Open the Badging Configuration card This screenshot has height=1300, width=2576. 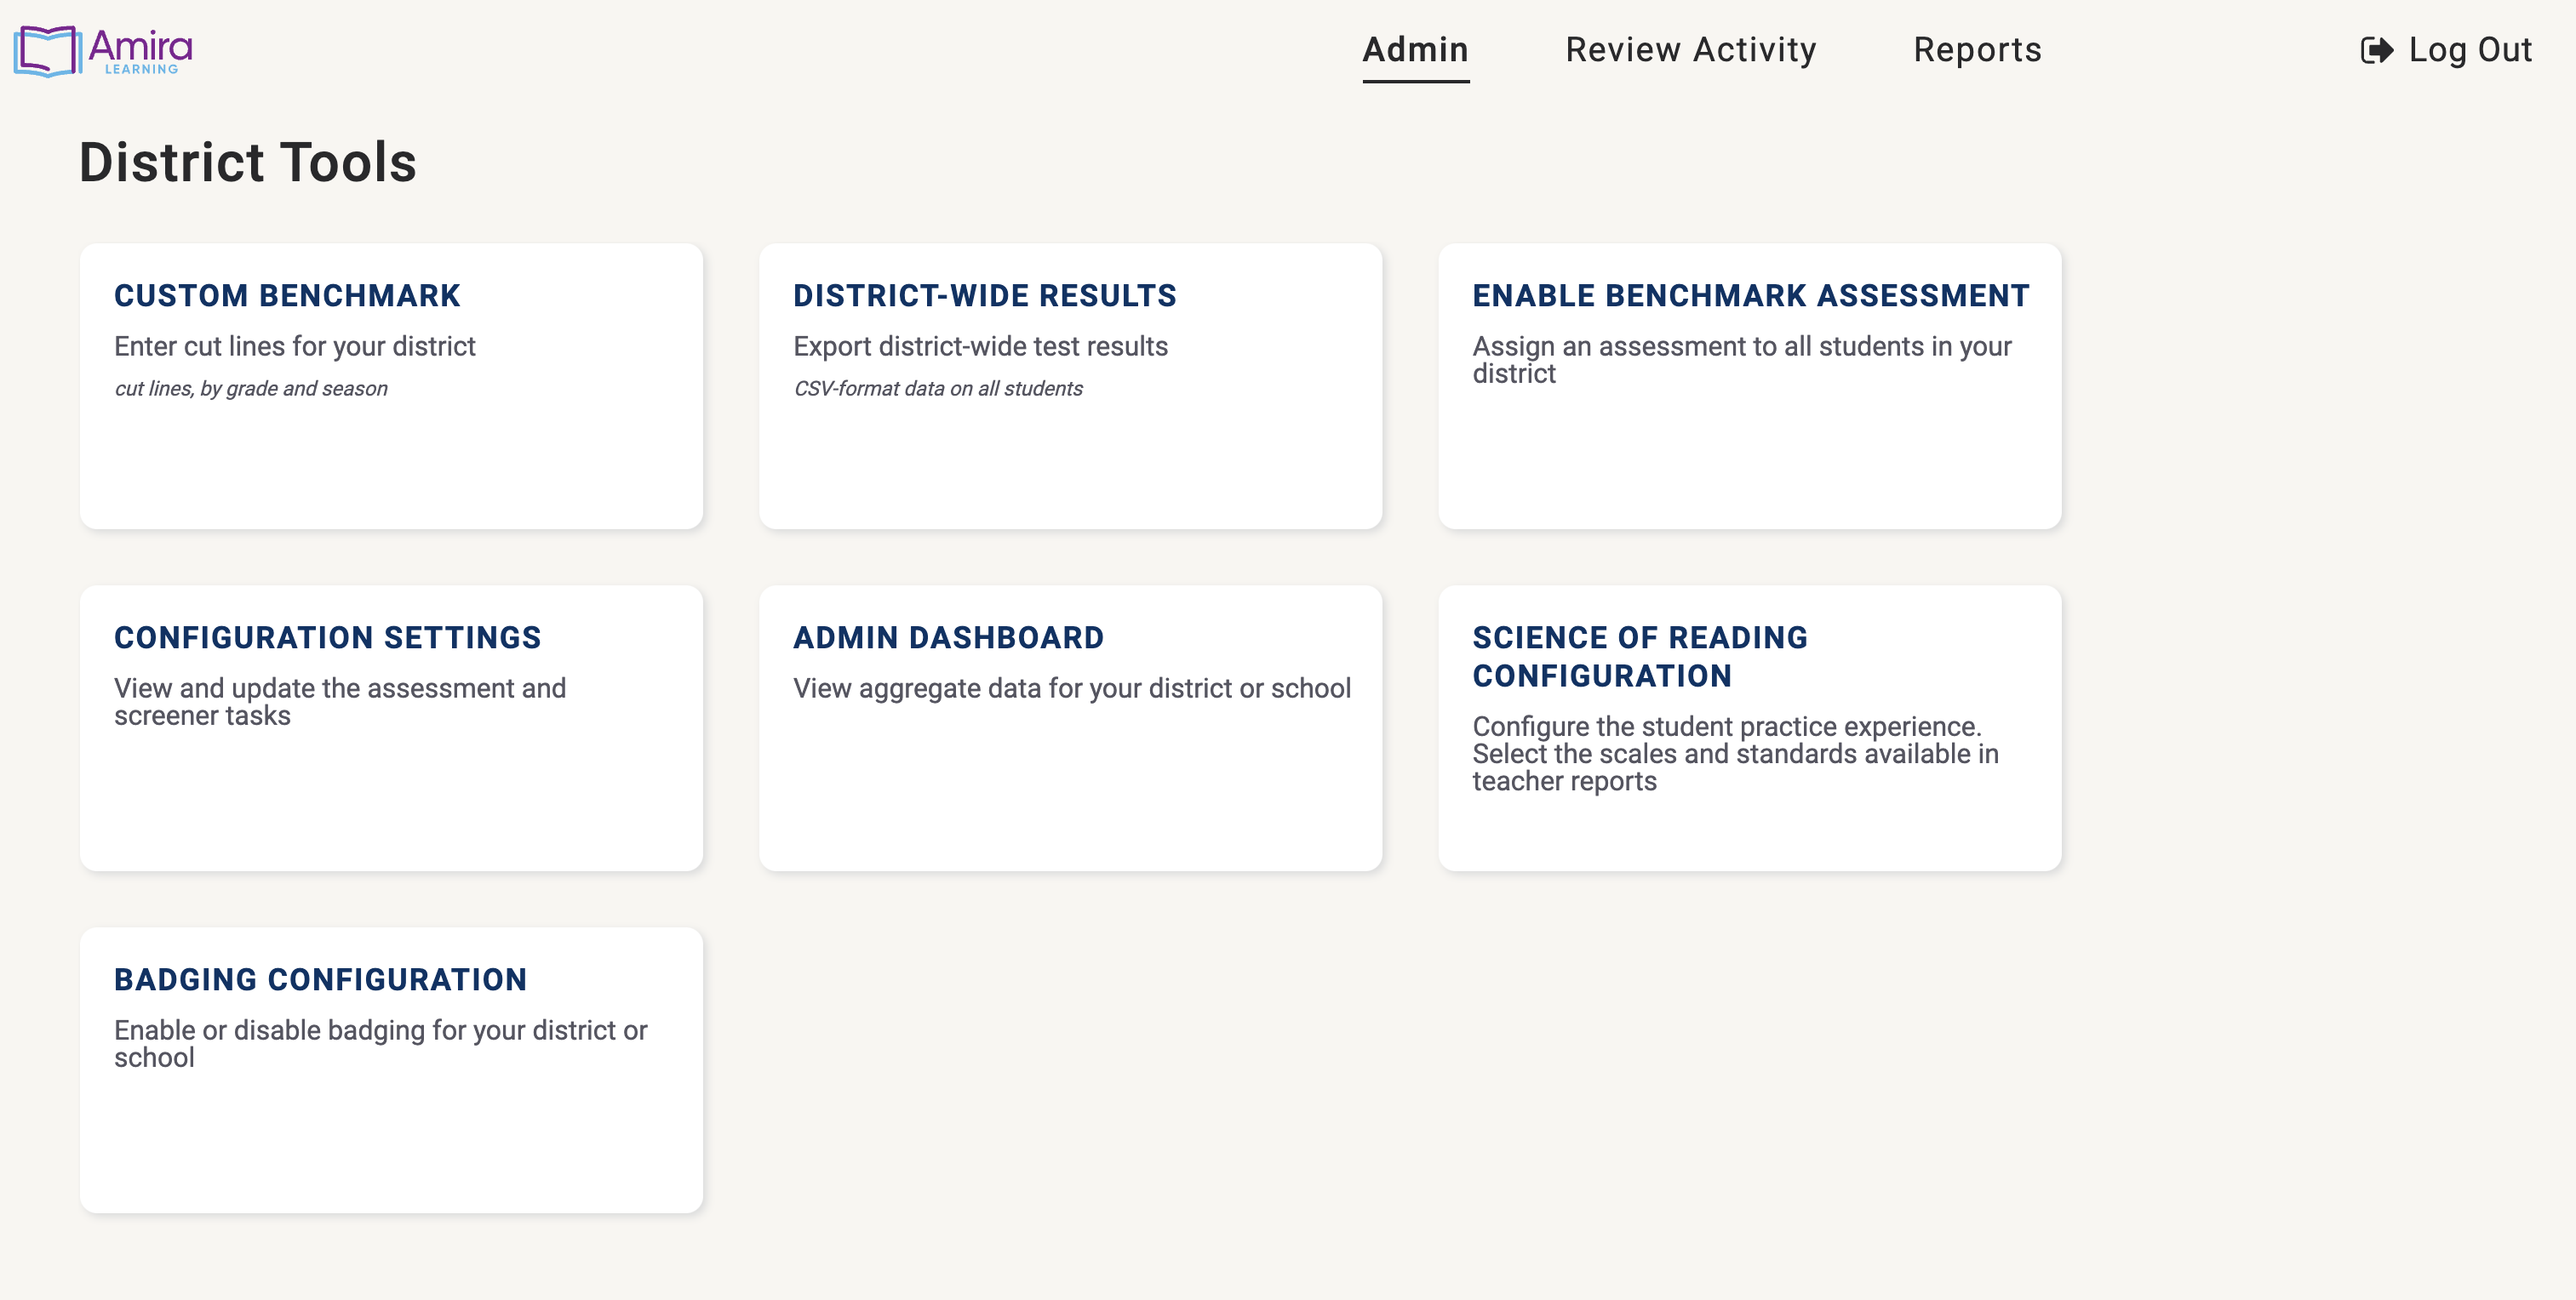(x=390, y=1069)
